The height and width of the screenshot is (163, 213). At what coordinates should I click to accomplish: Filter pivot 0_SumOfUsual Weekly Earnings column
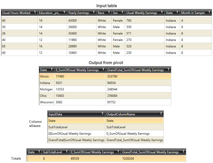tap(103, 70)
